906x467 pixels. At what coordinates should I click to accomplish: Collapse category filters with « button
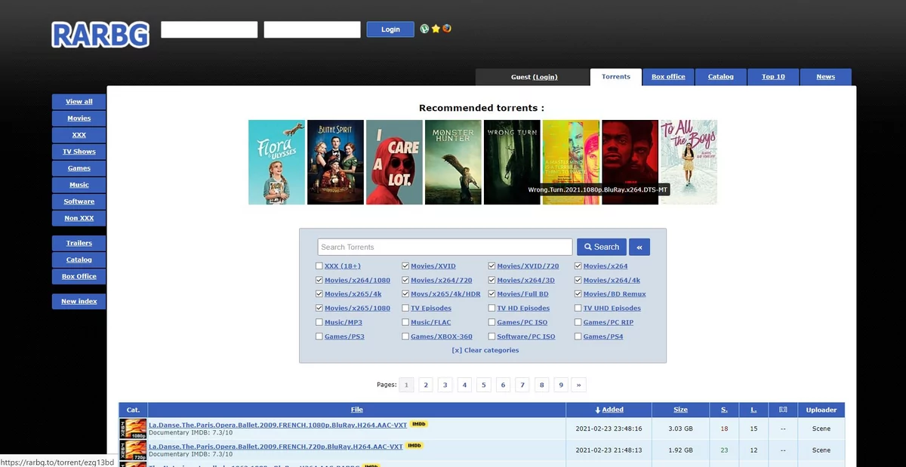tap(639, 247)
